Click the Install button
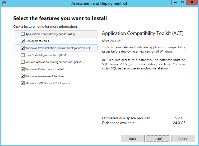 tap(158, 139)
